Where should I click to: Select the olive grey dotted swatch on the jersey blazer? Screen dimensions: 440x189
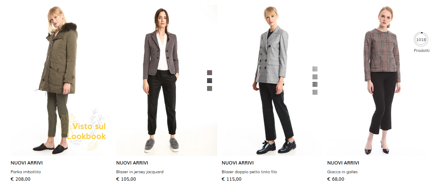pos(209,88)
